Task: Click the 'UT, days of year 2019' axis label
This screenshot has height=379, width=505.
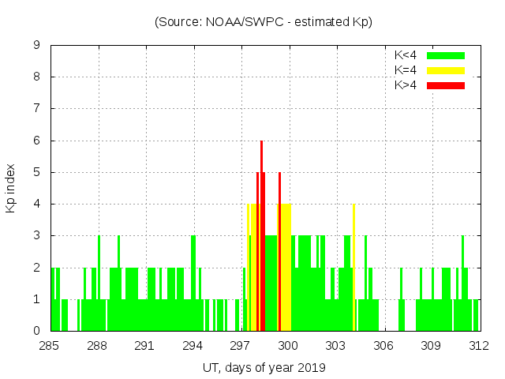Action: click(x=264, y=367)
